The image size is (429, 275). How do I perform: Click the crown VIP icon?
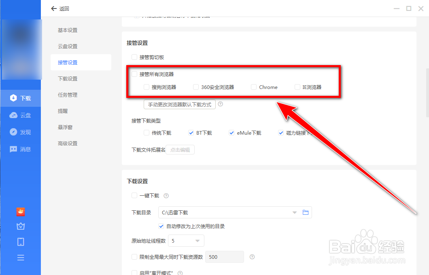[x=21, y=226]
